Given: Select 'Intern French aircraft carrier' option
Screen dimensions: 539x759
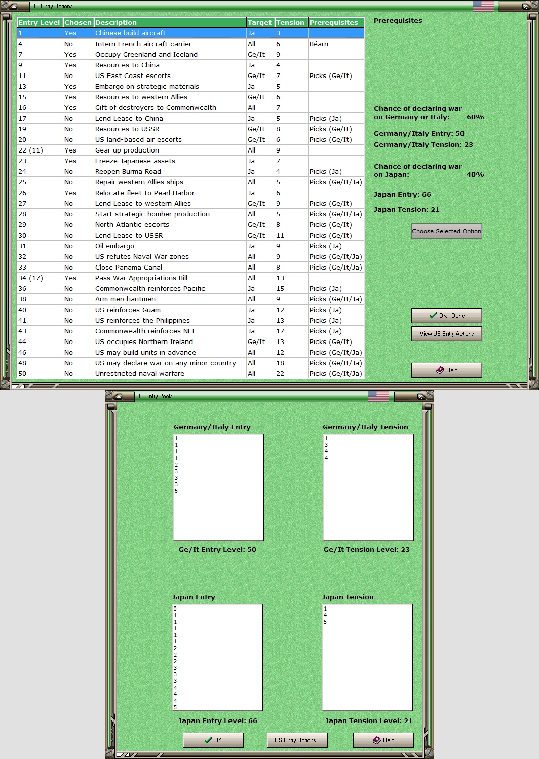Looking at the screenshot, I should (191, 44).
